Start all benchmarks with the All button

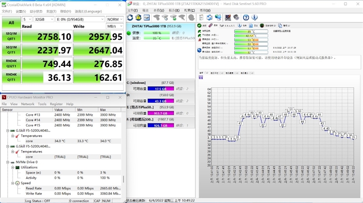[11, 23]
